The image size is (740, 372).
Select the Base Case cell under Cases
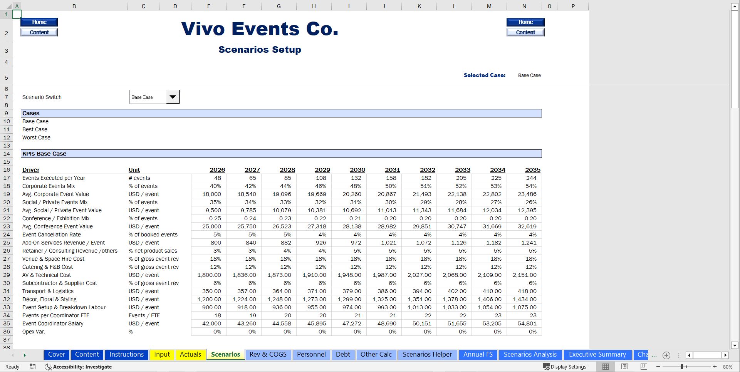tap(35, 121)
